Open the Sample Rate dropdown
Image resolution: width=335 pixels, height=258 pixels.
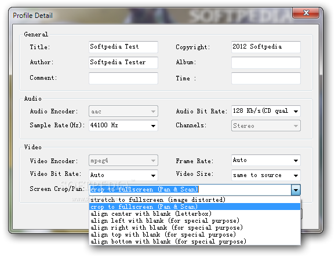[x=123, y=126]
